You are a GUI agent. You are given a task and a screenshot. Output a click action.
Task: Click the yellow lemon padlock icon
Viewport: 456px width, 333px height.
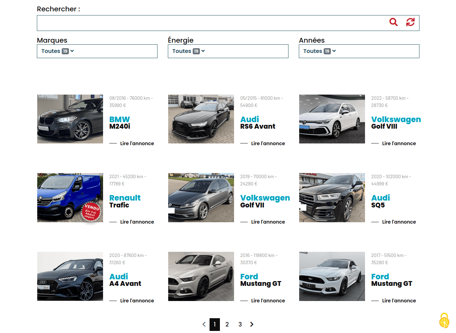click(x=444, y=321)
